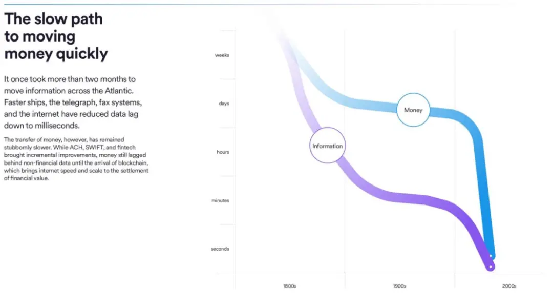Select the "1800s" x-axis marker
The image size is (553, 308).
click(x=289, y=286)
